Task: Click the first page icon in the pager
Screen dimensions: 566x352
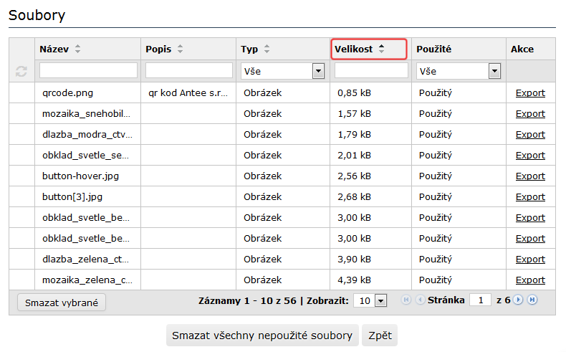Action: click(406, 300)
